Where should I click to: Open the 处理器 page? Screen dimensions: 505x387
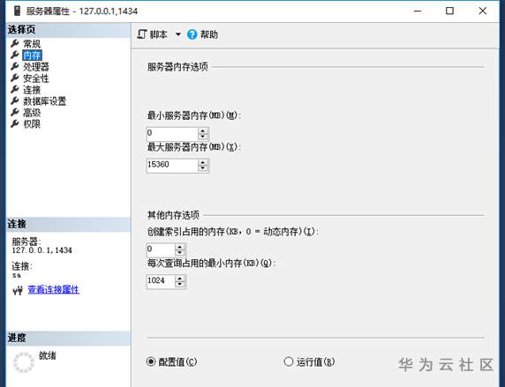pyautogui.click(x=35, y=67)
